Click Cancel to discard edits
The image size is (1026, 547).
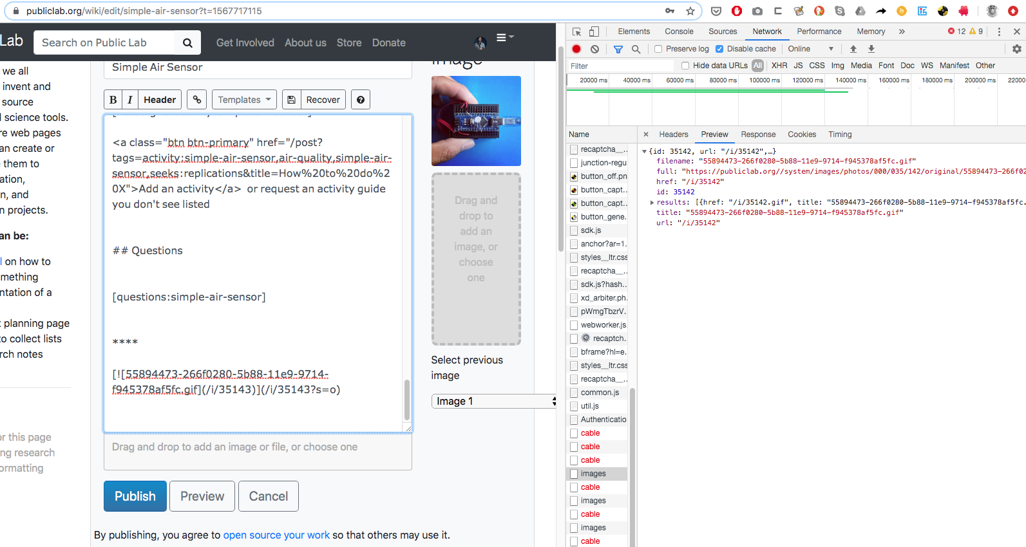(269, 496)
